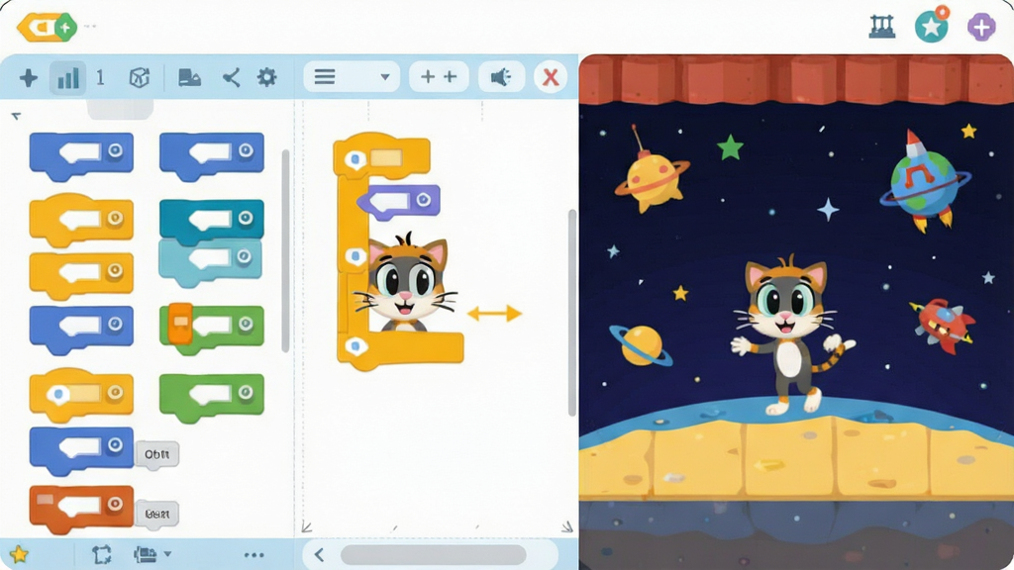Toggle sound with the speaker button

501,77
